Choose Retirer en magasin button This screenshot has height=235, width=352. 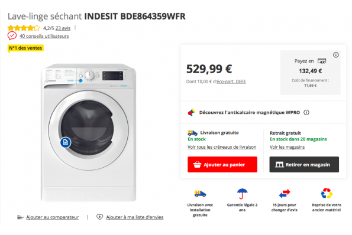[304, 164]
